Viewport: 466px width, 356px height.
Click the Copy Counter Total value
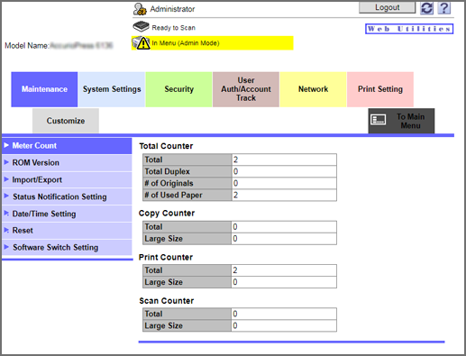click(x=284, y=227)
